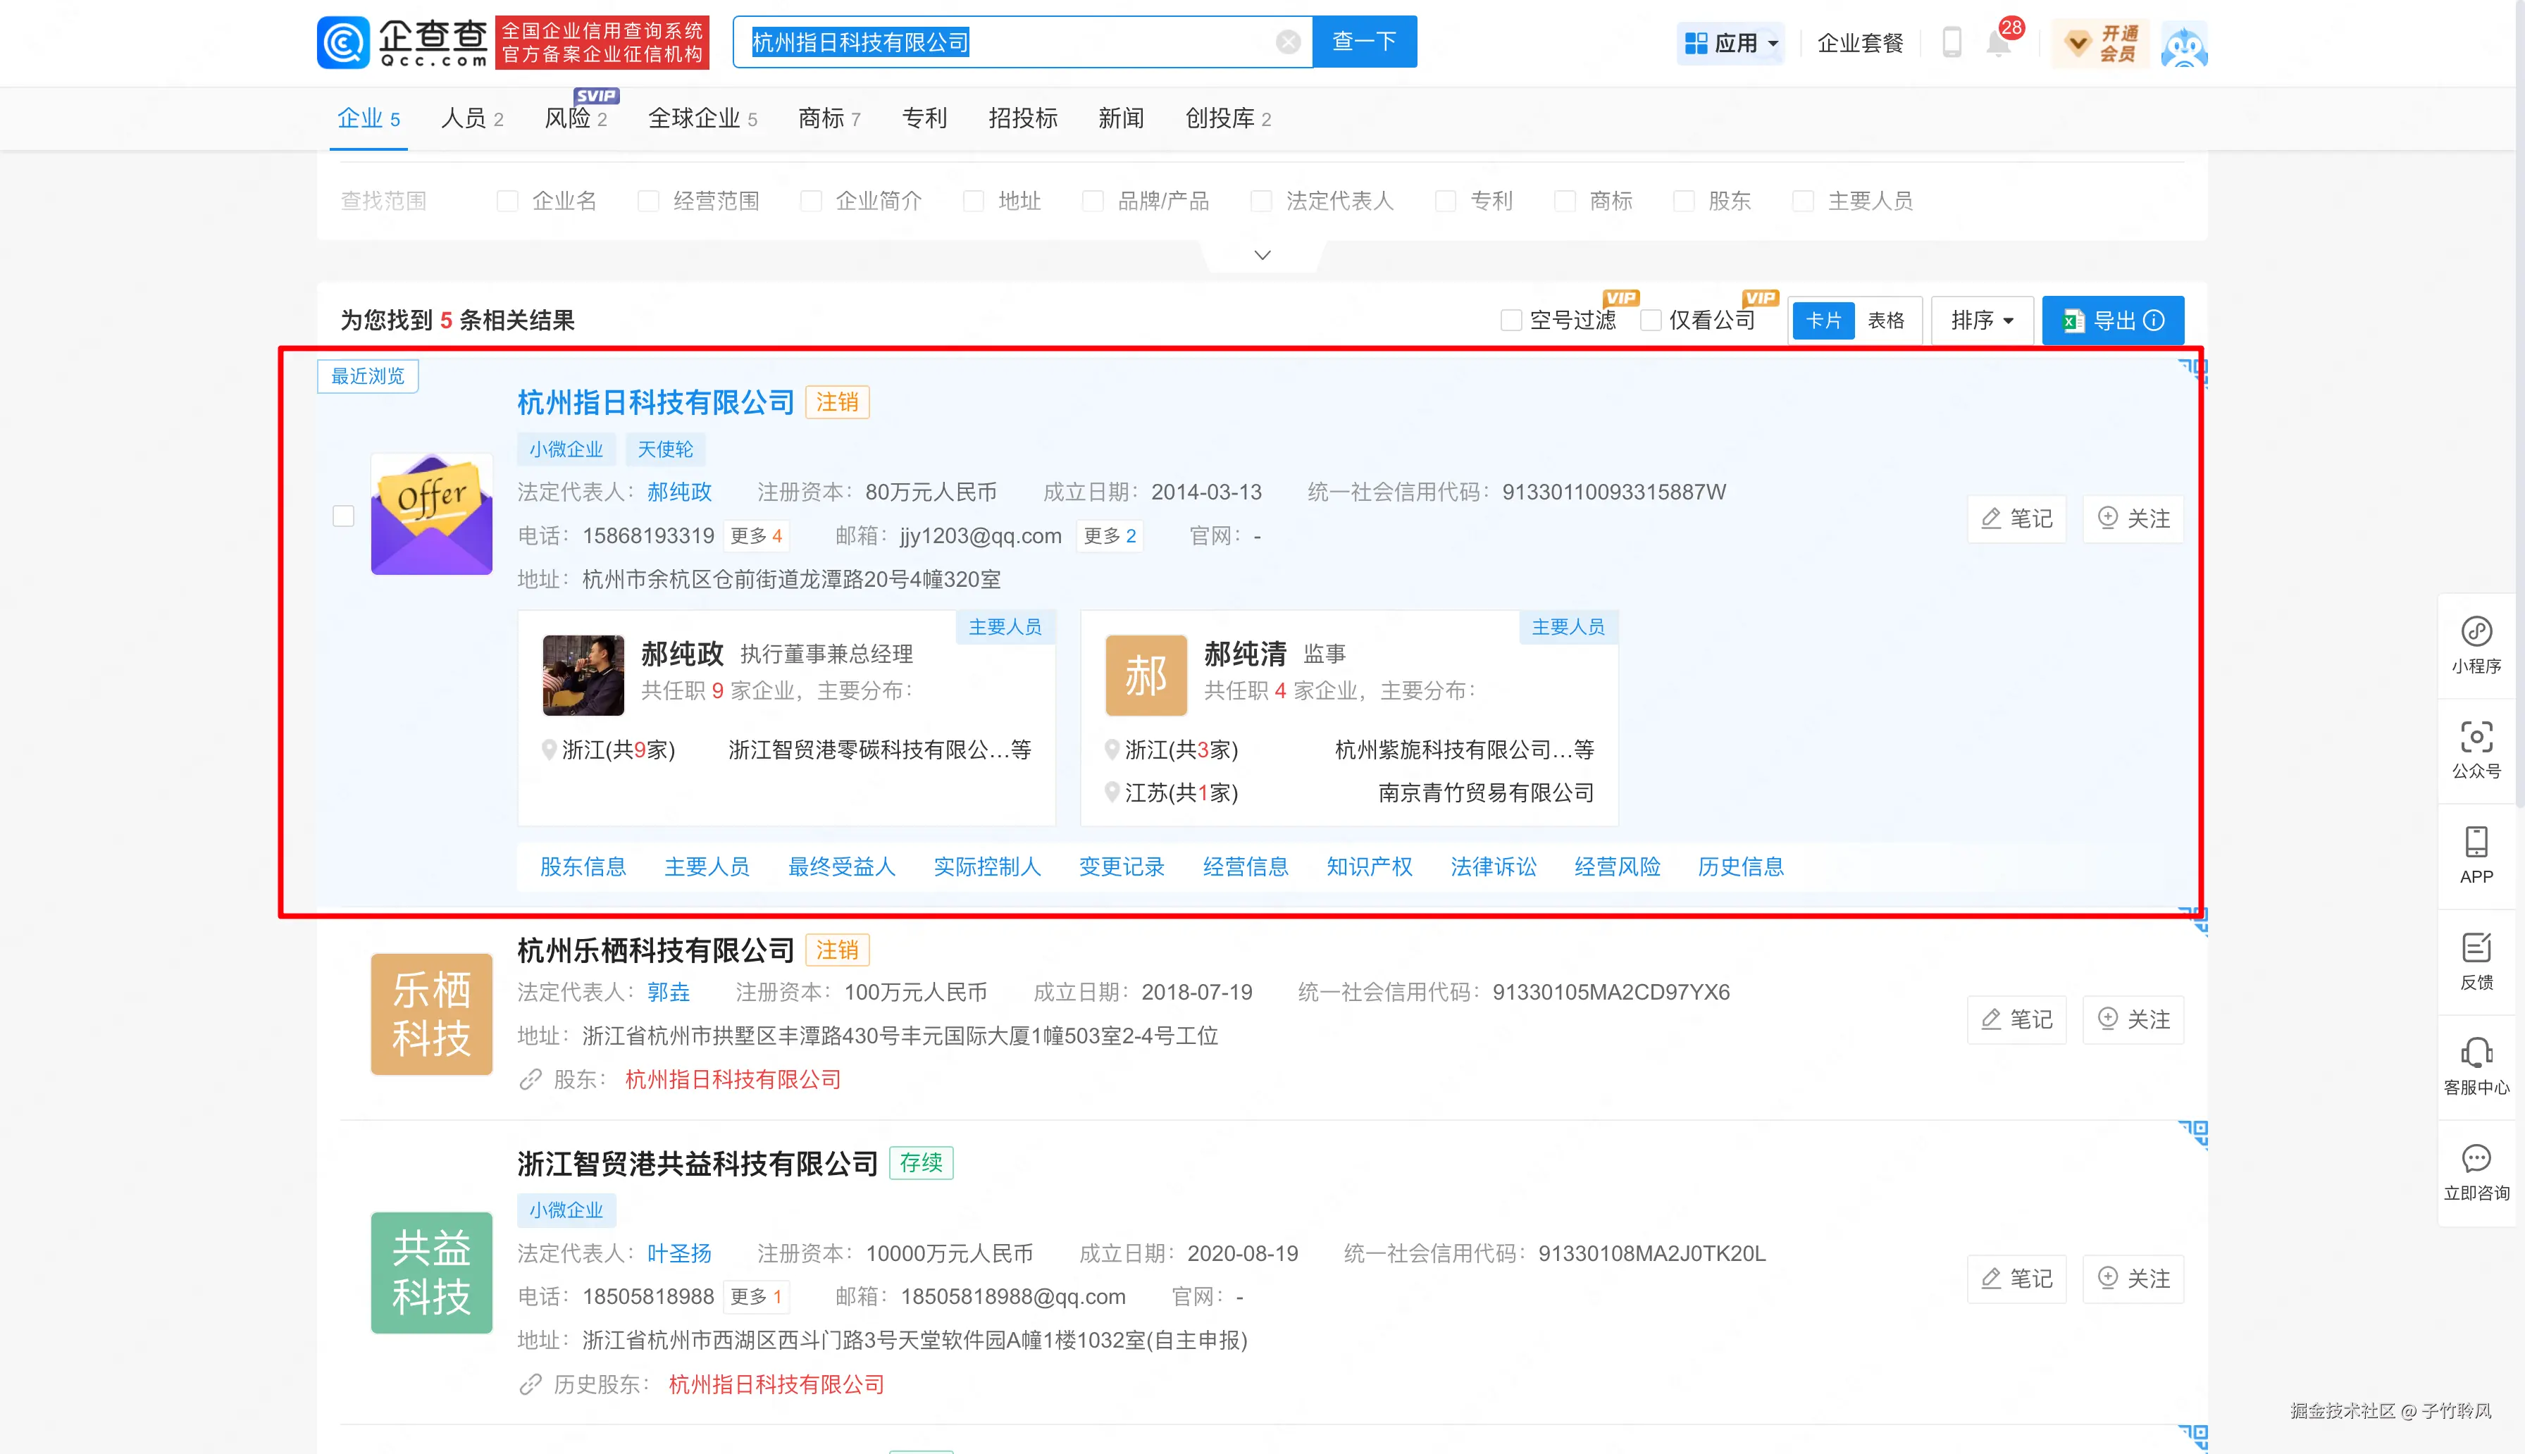Check the 仅看公司 option
Viewport: 2525px width, 1454px height.
tap(1651, 320)
